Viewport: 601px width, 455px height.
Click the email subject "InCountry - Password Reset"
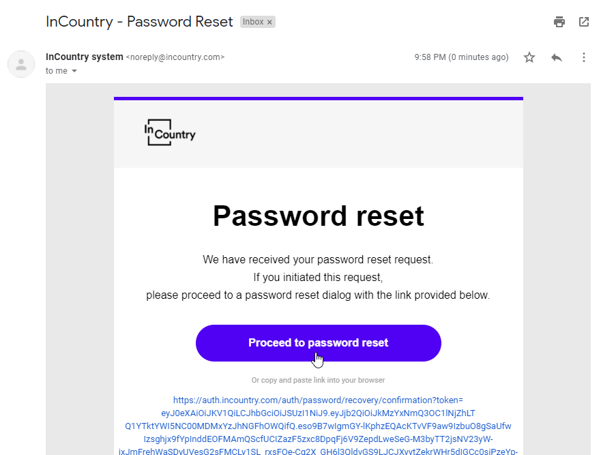(x=139, y=21)
